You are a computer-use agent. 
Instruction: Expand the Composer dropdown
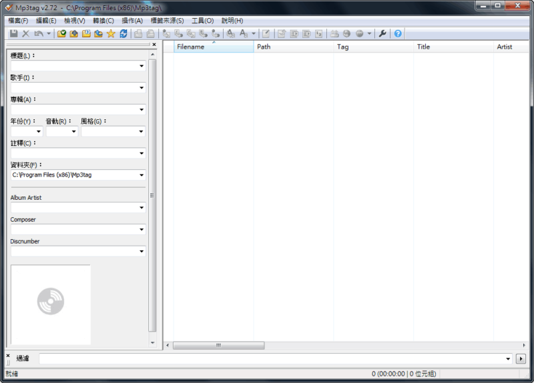(x=142, y=229)
